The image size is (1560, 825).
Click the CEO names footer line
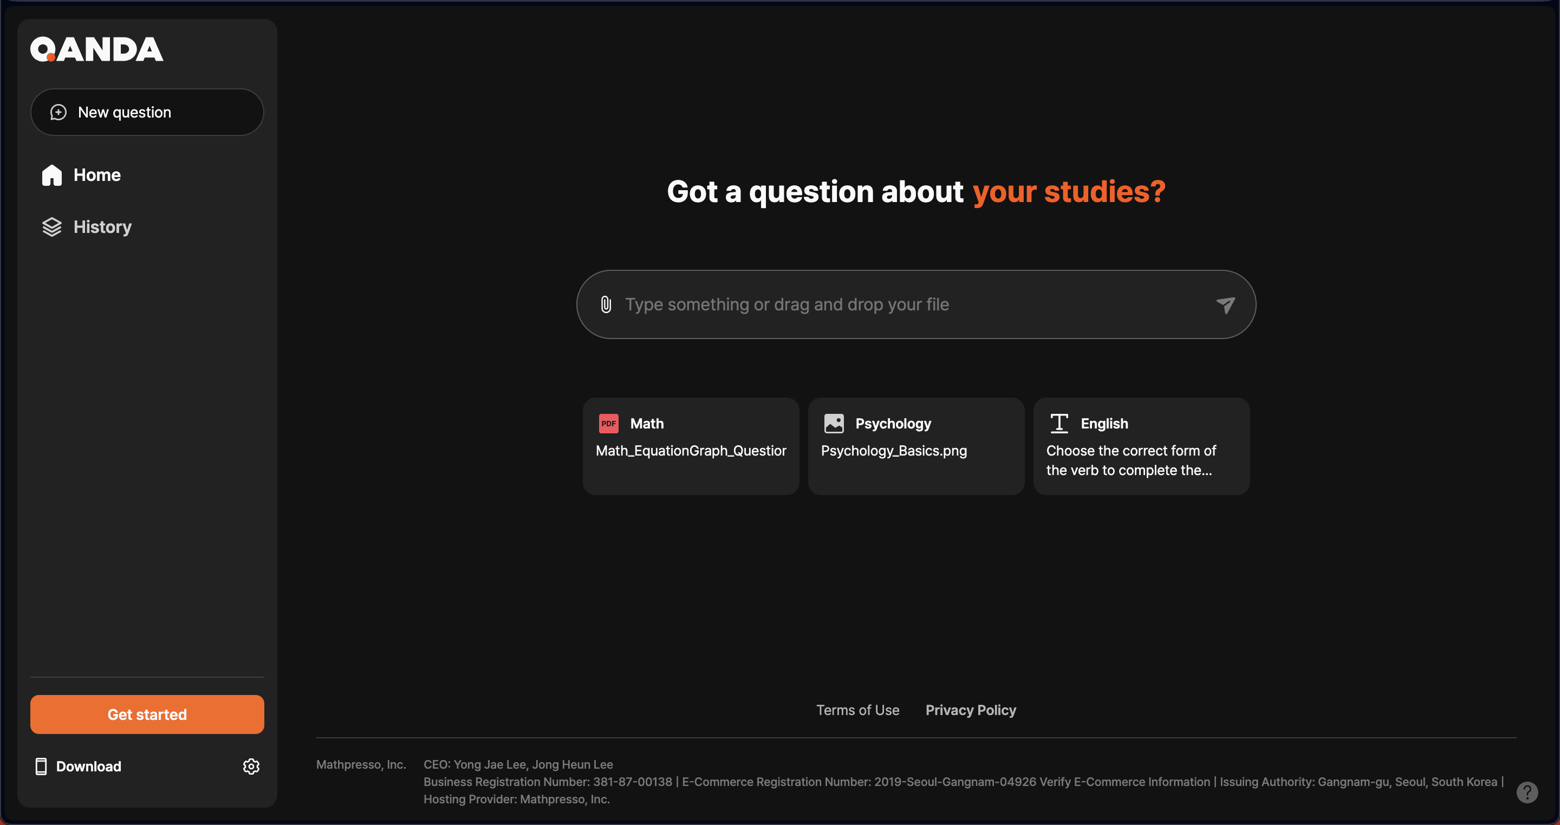tap(518, 764)
